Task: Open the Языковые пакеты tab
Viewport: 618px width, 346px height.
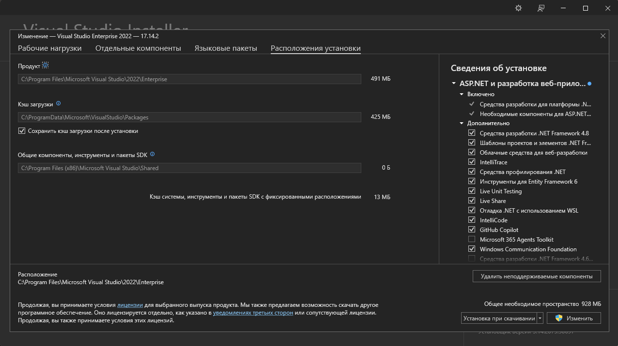Action: (226, 48)
